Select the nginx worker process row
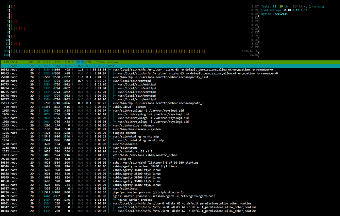This screenshot has height=216, width=340. click(170, 200)
